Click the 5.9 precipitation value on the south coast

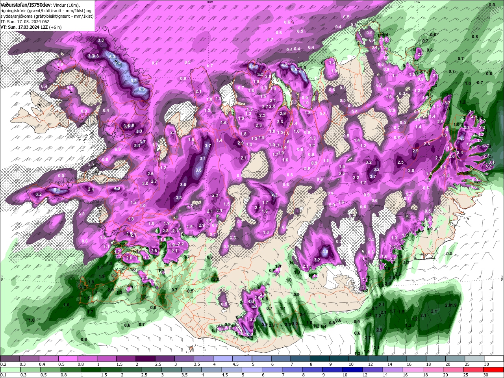265,325
